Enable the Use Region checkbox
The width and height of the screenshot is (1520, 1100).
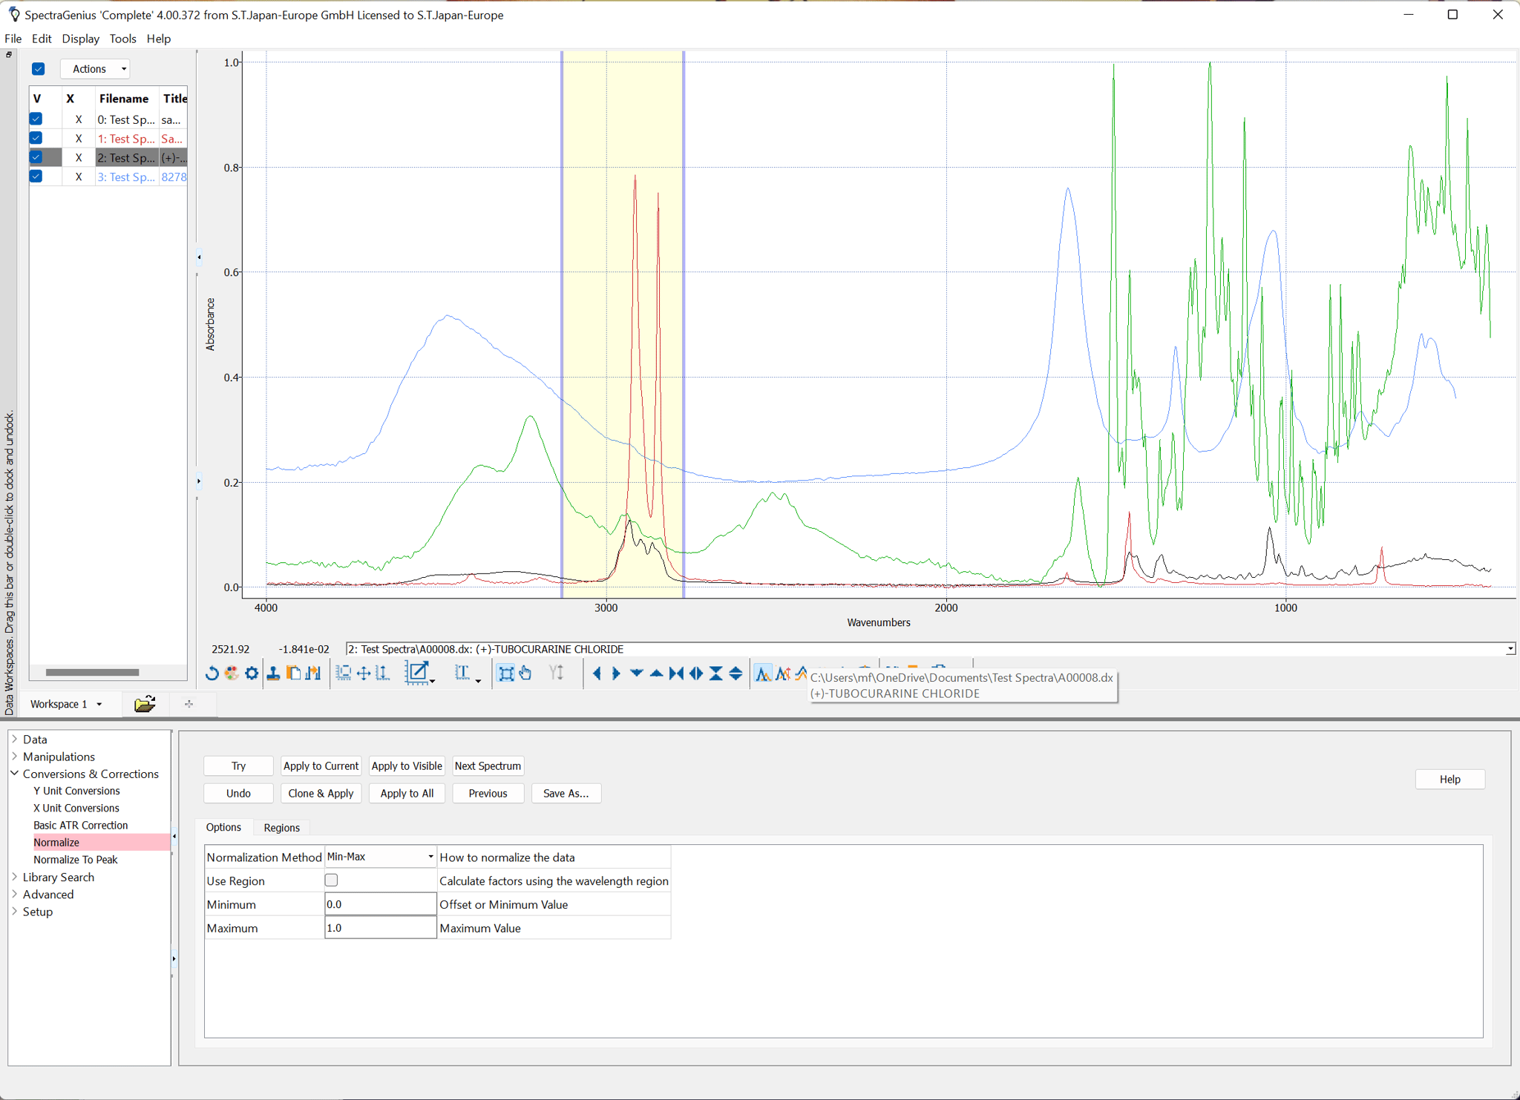(x=331, y=880)
